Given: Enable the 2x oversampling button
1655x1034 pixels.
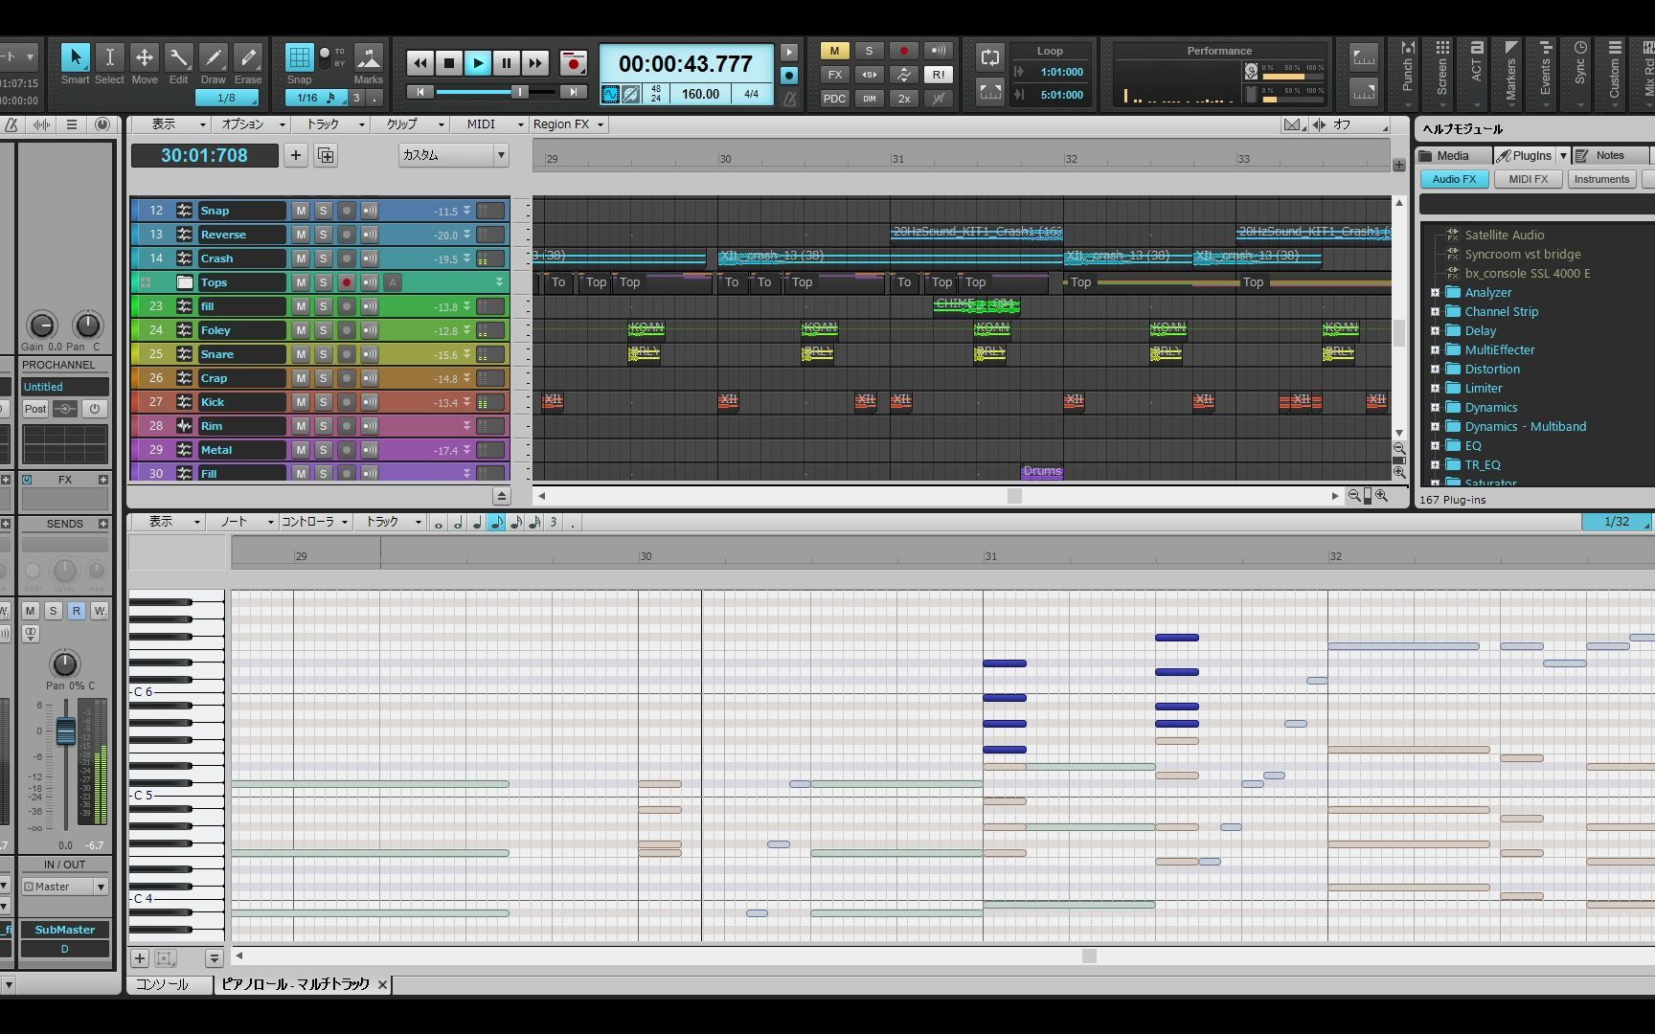Looking at the screenshot, I should 903,99.
